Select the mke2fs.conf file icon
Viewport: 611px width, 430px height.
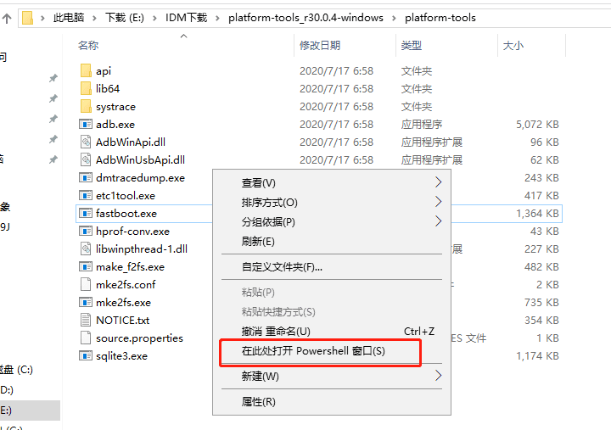(85, 285)
